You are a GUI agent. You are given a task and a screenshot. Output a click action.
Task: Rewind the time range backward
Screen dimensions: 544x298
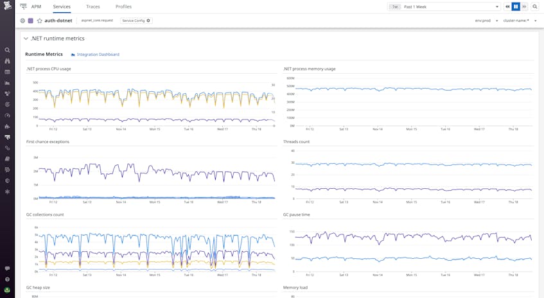pyautogui.click(x=507, y=6)
